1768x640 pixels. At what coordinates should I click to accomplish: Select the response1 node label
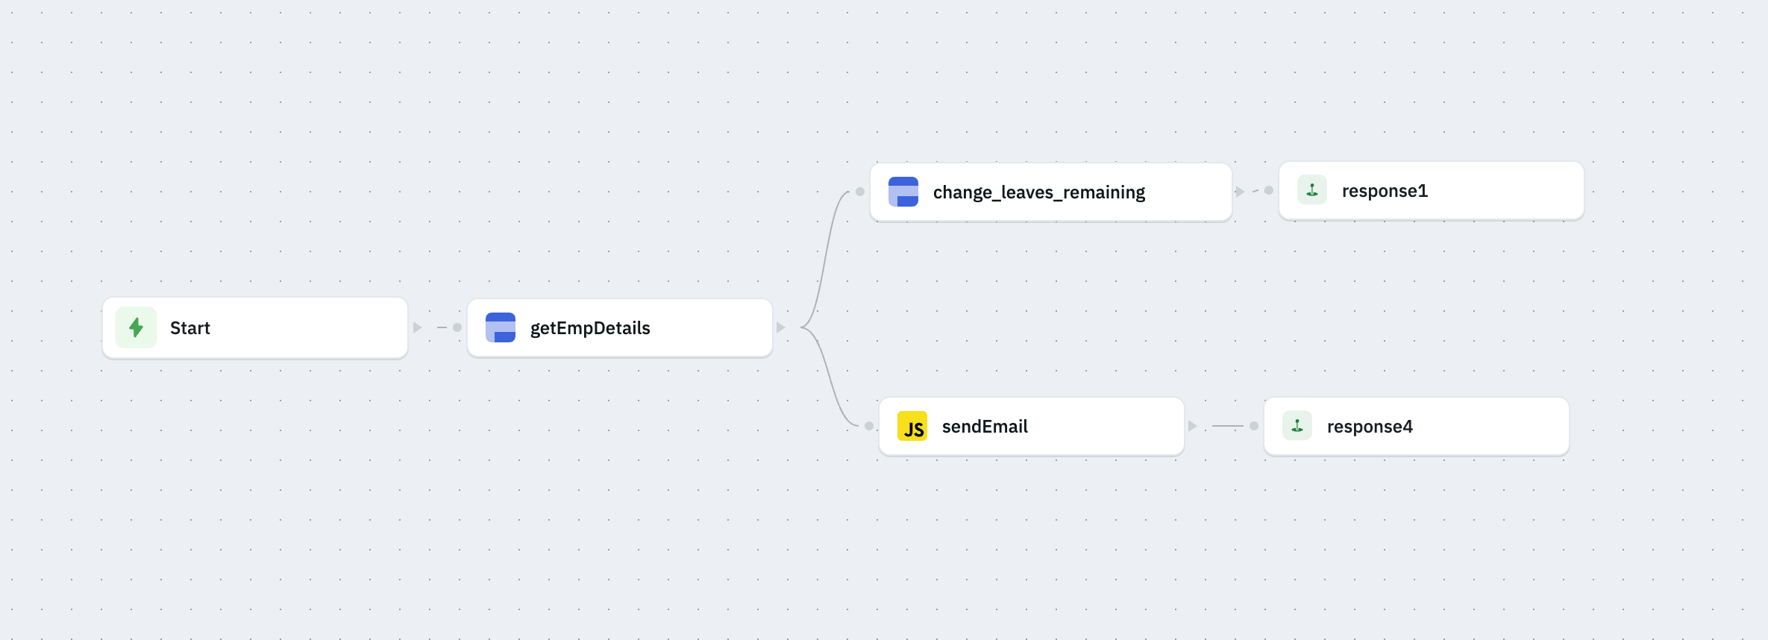1384,191
